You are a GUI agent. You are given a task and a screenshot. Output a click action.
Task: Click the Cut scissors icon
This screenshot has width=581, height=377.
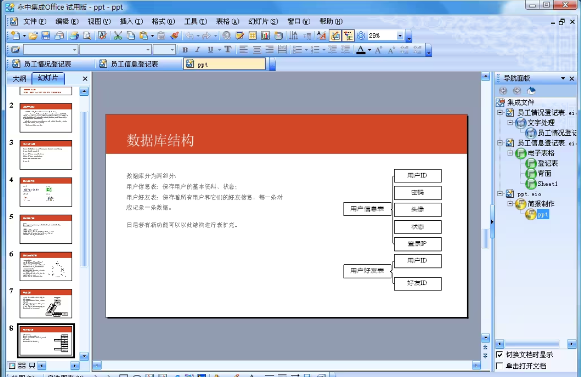[x=118, y=36]
